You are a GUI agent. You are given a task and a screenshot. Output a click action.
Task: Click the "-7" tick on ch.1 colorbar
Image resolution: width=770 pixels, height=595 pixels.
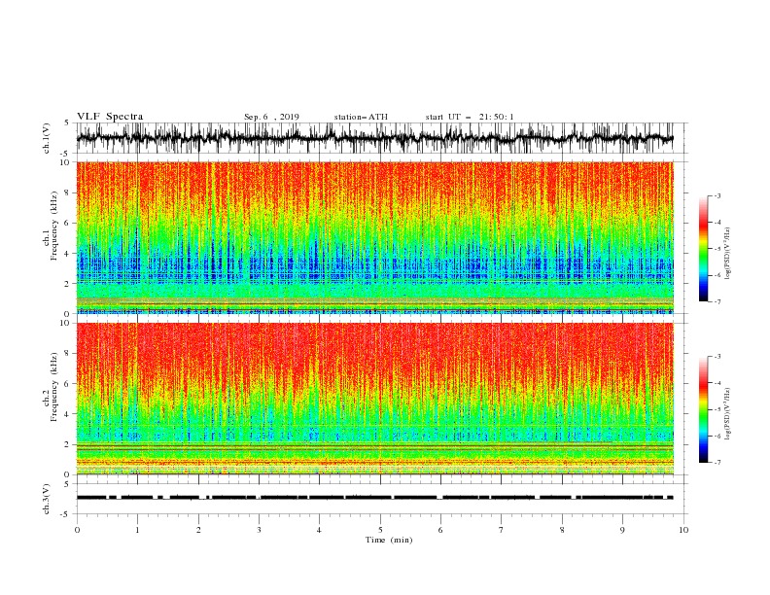tap(717, 301)
